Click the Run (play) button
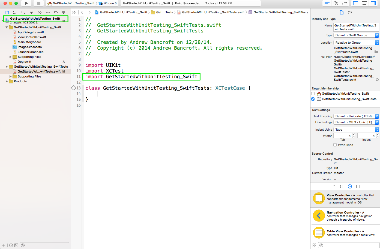 point(26,3)
